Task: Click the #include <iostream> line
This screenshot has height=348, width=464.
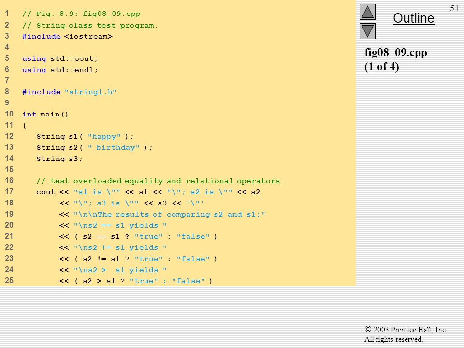Action: point(67,36)
